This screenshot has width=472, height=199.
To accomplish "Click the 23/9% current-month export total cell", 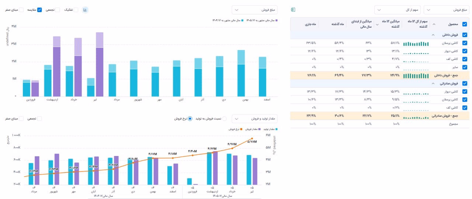I will (311, 116).
